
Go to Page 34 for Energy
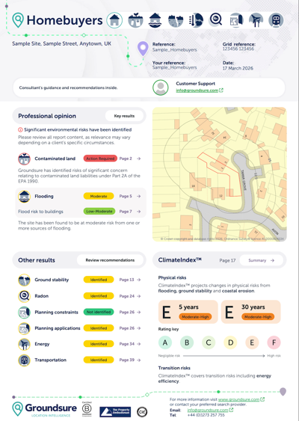click(130, 344)
